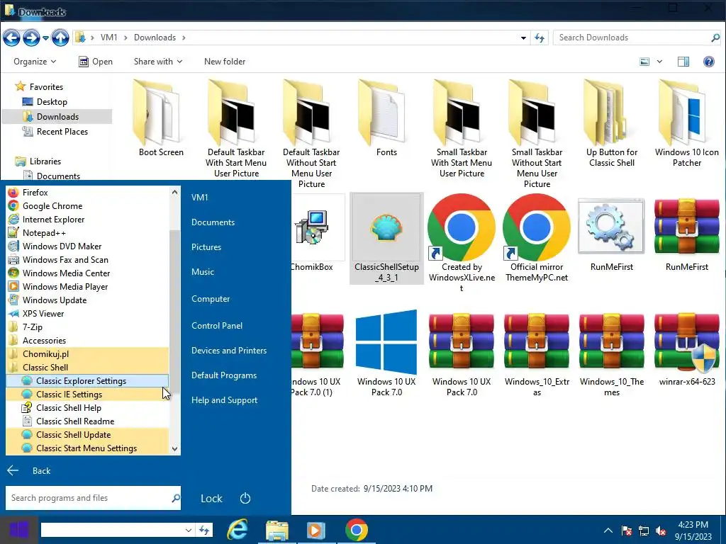
Task: Refresh the Downloads address bar
Action: 540,38
